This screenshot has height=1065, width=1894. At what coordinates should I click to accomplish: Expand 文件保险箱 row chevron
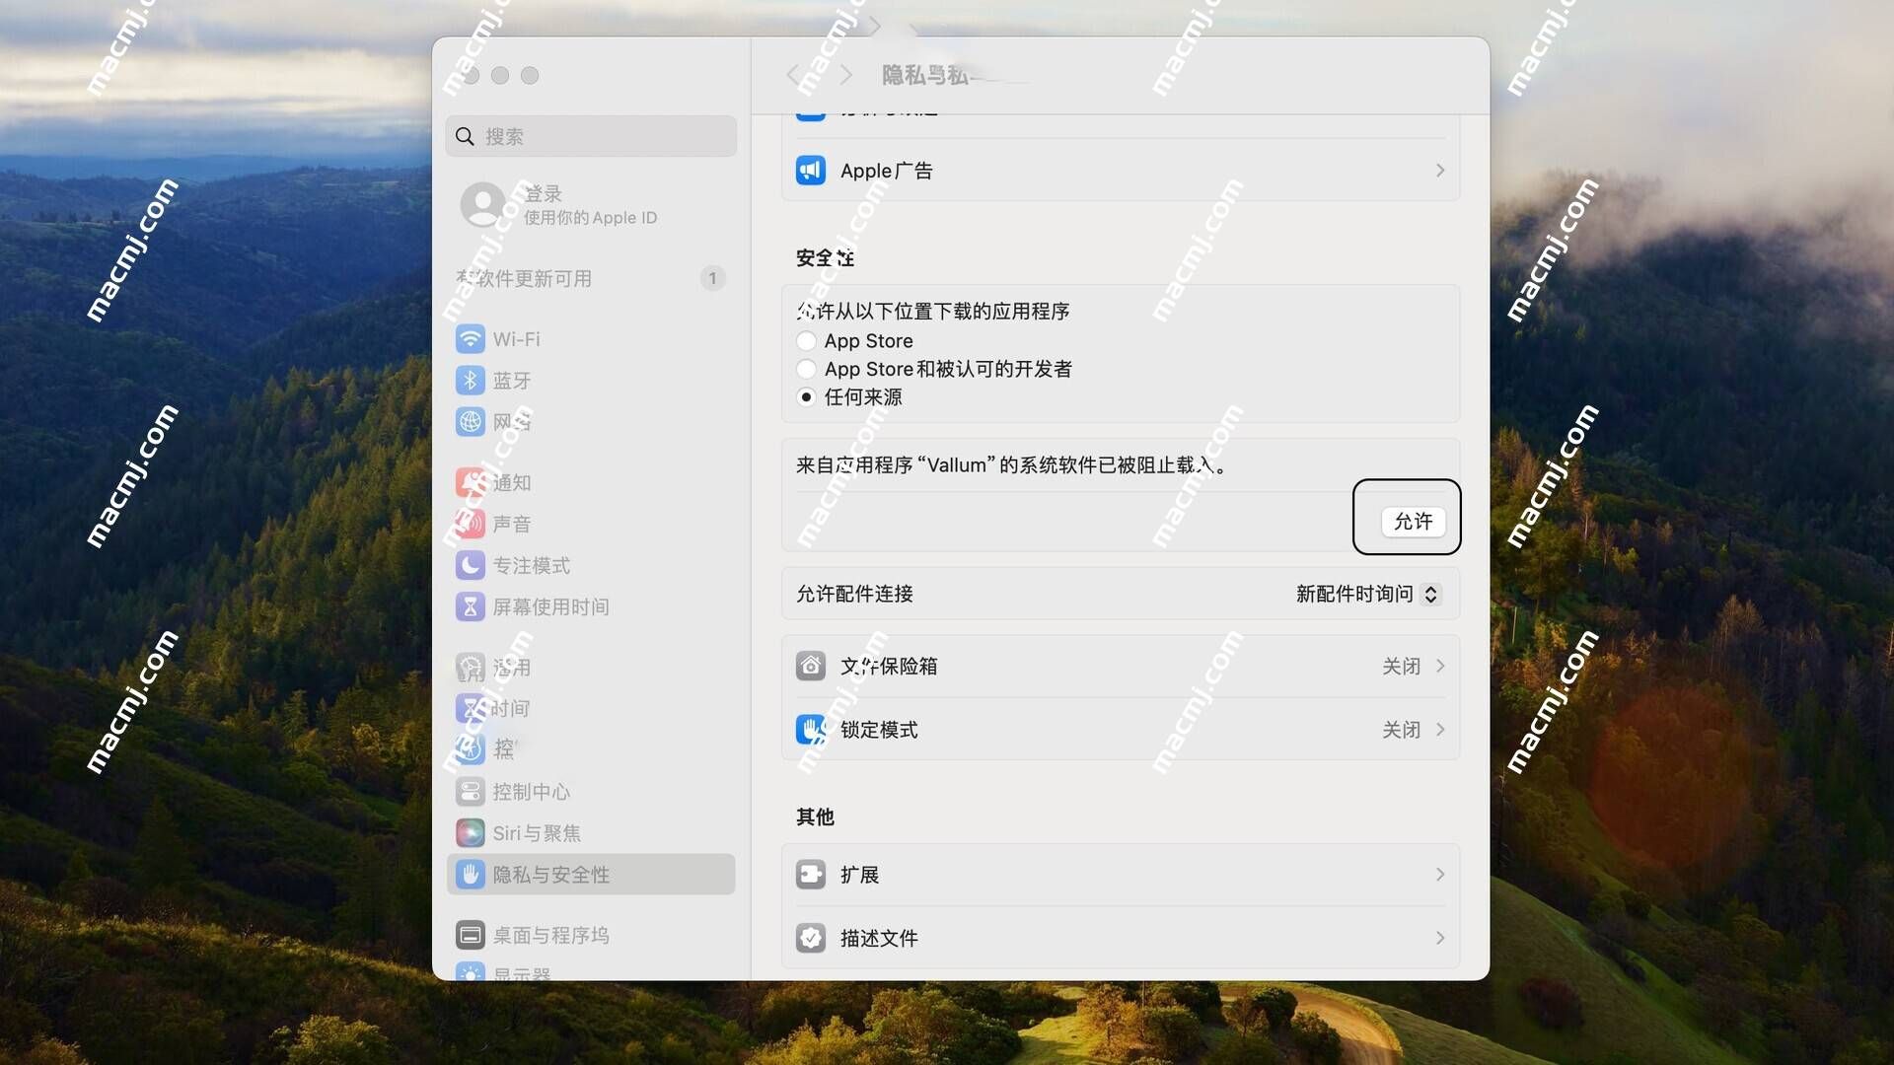click(x=1440, y=667)
